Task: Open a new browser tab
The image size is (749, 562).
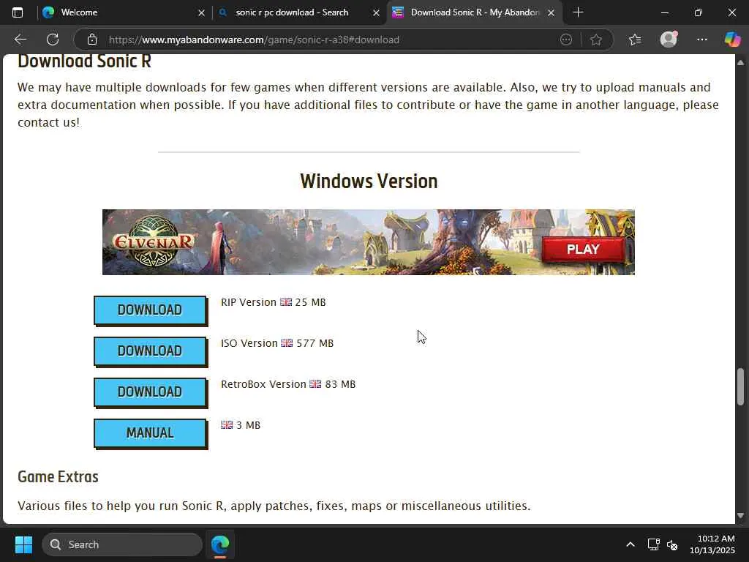Action: pyautogui.click(x=578, y=12)
